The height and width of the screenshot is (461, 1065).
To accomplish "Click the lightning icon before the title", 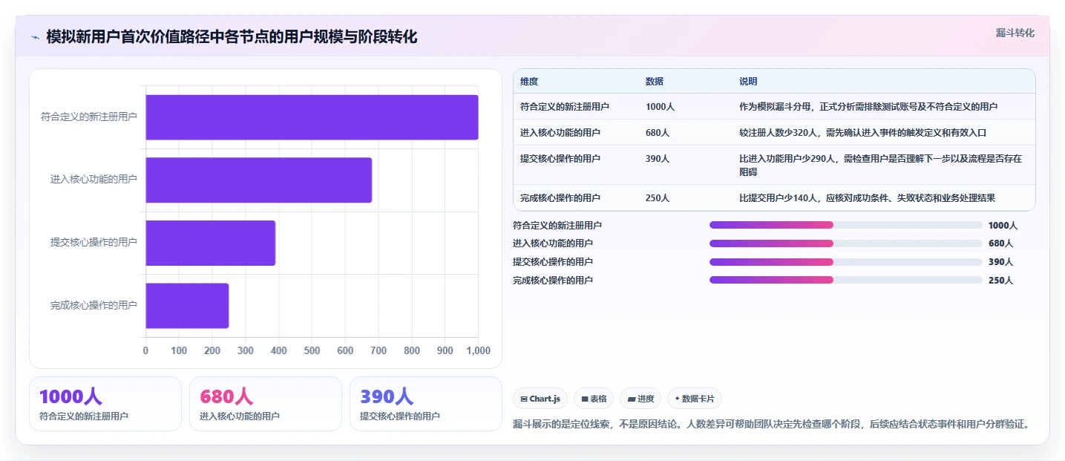I will coord(35,36).
